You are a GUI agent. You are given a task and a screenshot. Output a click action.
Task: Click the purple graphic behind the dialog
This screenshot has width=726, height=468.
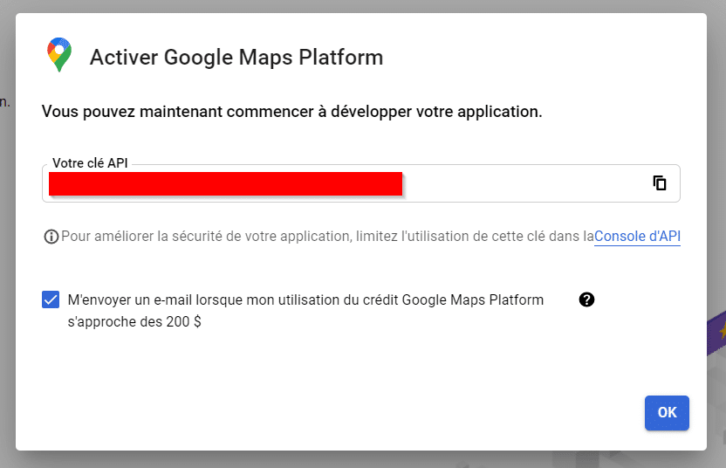(716, 334)
